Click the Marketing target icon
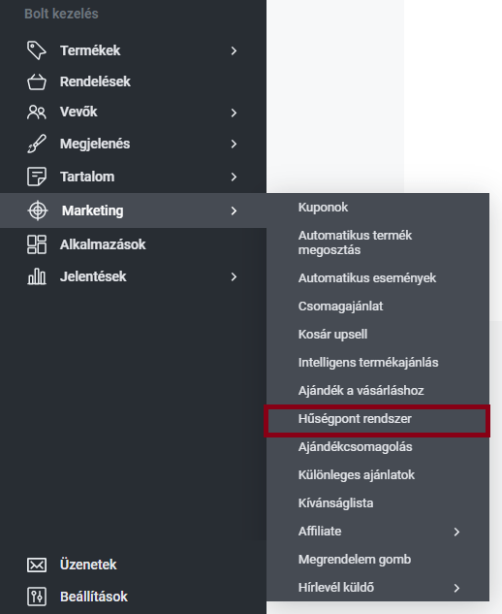Screen dimensions: 502x614 [x=38, y=210]
